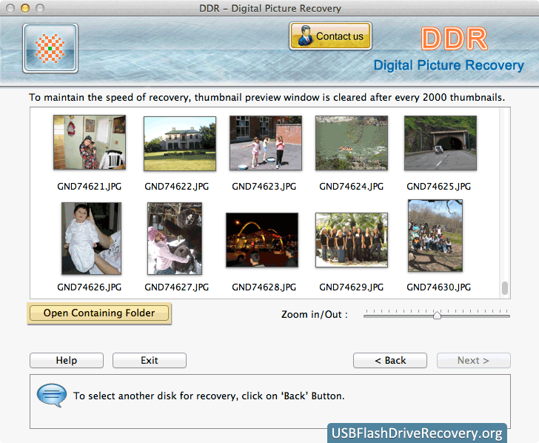Click the file name GND74628.JPG
The width and height of the screenshot is (539, 443).
[264, 287]
